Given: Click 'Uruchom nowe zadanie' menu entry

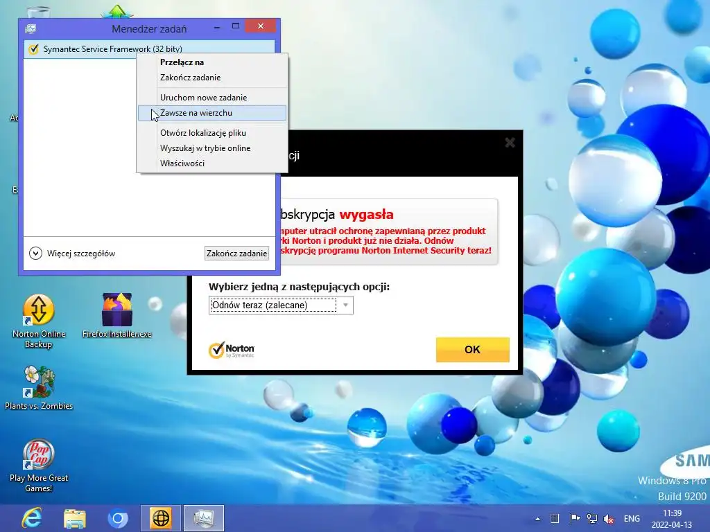Looking at the screenshot, I should [212, 97].
